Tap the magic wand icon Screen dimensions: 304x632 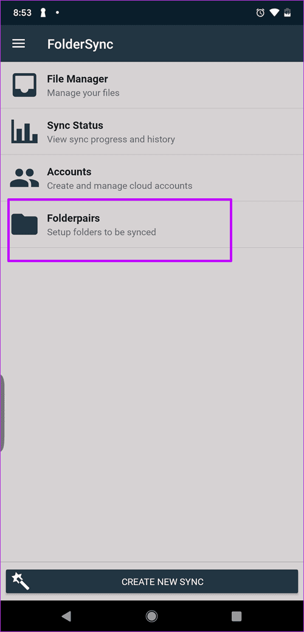[x=20, y=582]
